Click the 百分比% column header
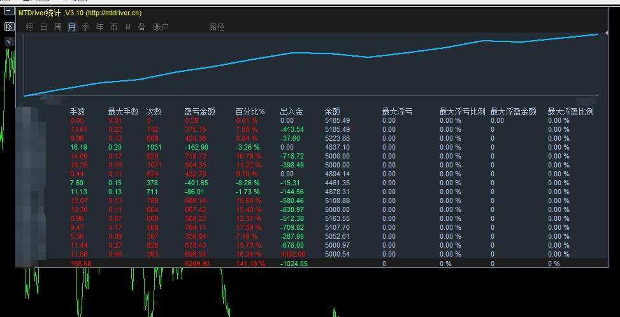The height and width of the screenshot is (317, 620). pyautogui.click(x=250, y=112)
